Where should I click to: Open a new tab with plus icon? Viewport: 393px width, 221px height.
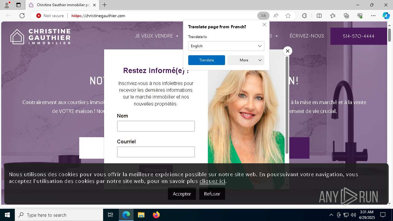point(105,5)
